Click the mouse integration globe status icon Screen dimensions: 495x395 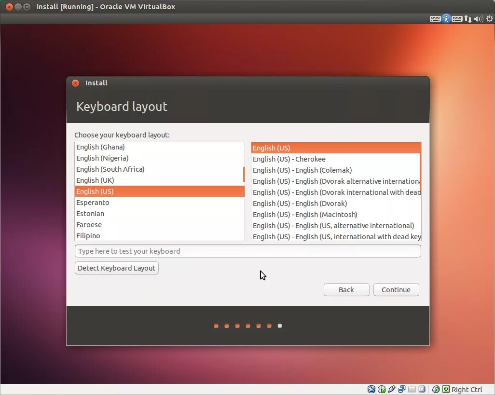[436, 389]
